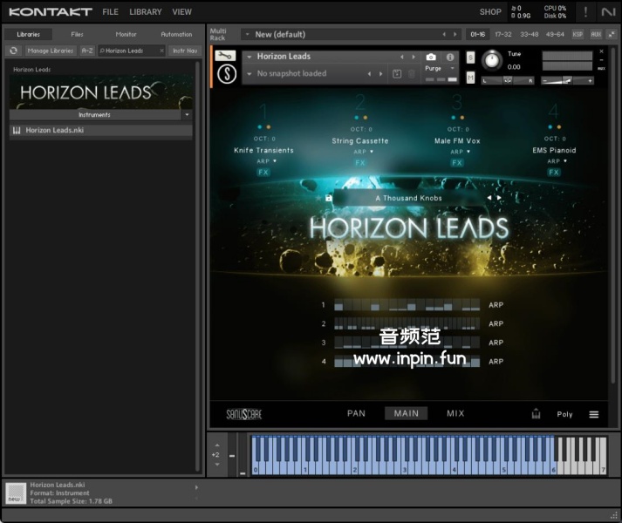Toggle ARP for sequencer row 2
622x523 pixels.
[x=496, y=324]
